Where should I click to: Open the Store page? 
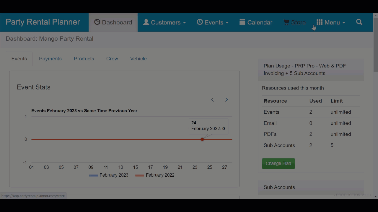click(x=294, y=22)
